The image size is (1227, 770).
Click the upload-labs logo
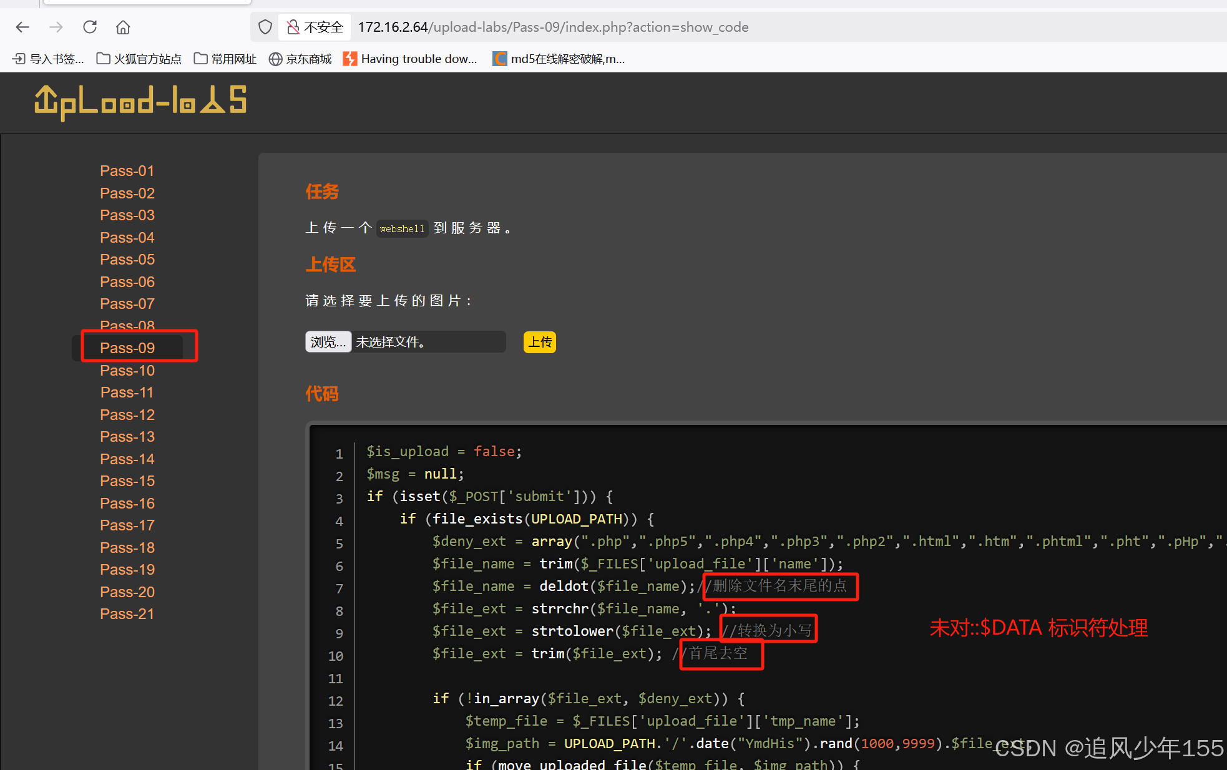140,102
